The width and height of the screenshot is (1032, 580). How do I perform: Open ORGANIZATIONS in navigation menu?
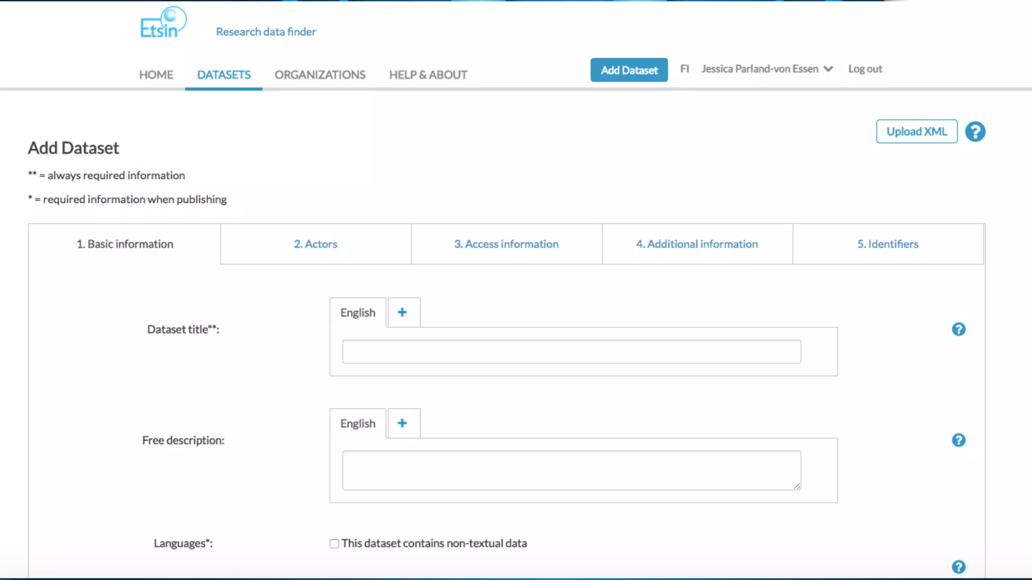pyautogui.click(x=319, y=75)
